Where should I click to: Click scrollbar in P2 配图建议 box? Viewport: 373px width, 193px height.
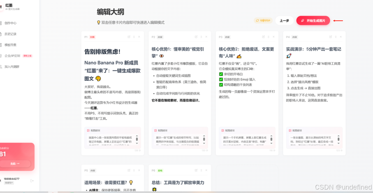[x=204, y=139]
